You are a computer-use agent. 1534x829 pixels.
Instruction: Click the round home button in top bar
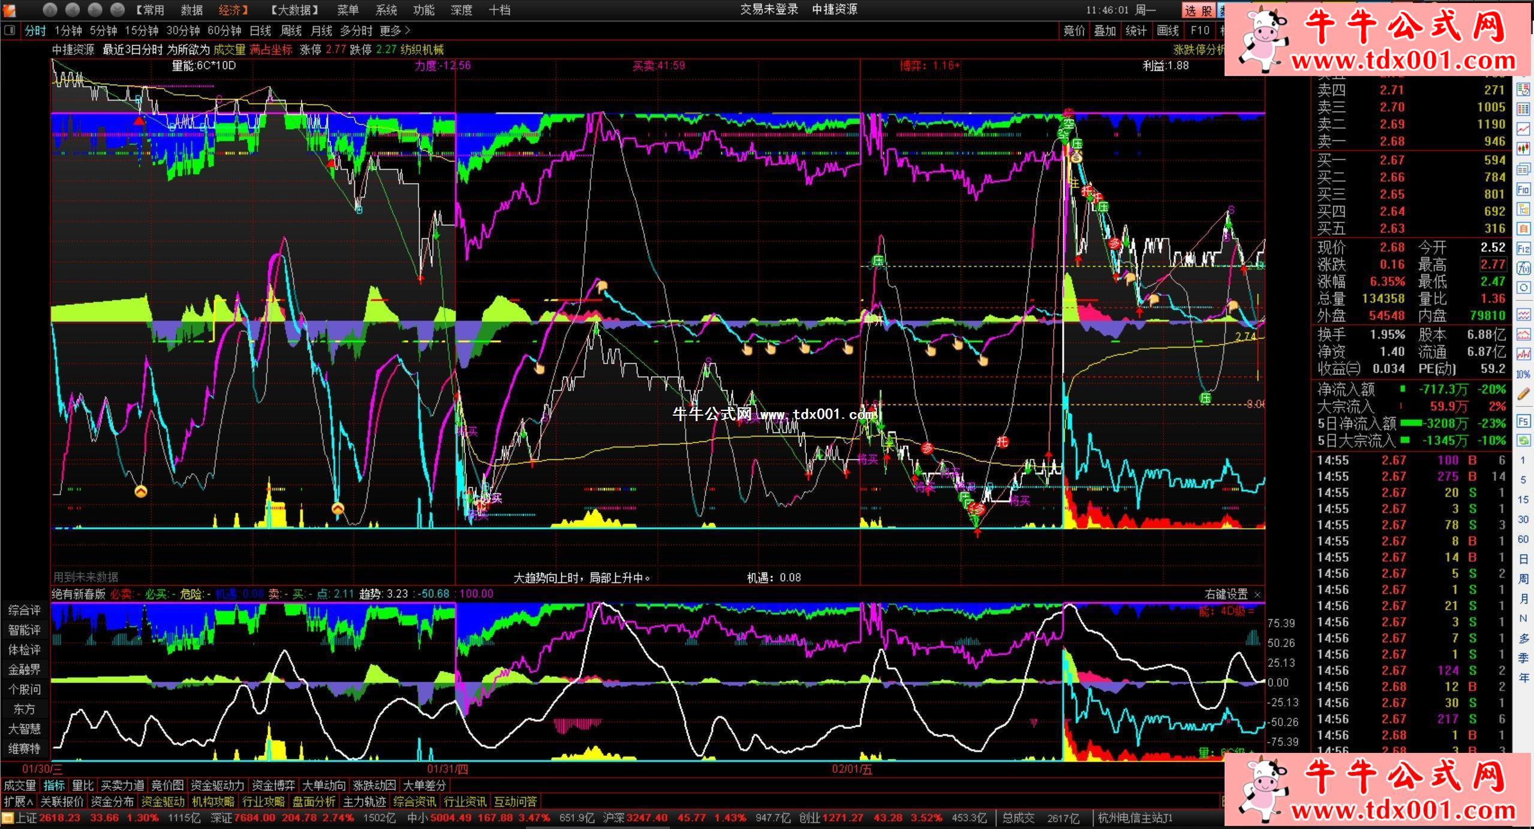point(50,9)
